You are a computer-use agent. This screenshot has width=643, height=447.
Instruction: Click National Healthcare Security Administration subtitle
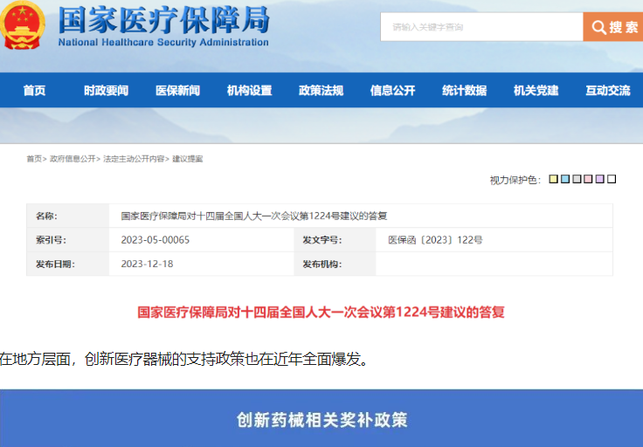tap(163, 42)
